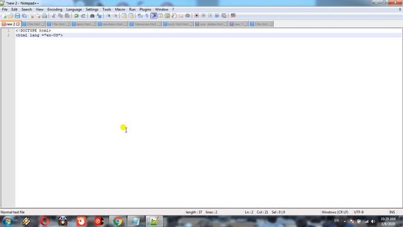
Task: Open the File menu
Action: click(x=4, y=9)
